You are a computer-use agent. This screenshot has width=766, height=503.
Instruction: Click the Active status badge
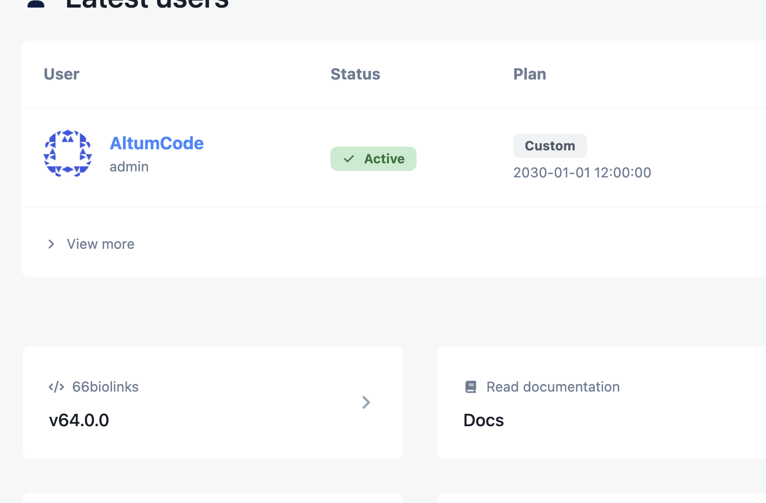[373, 159]
